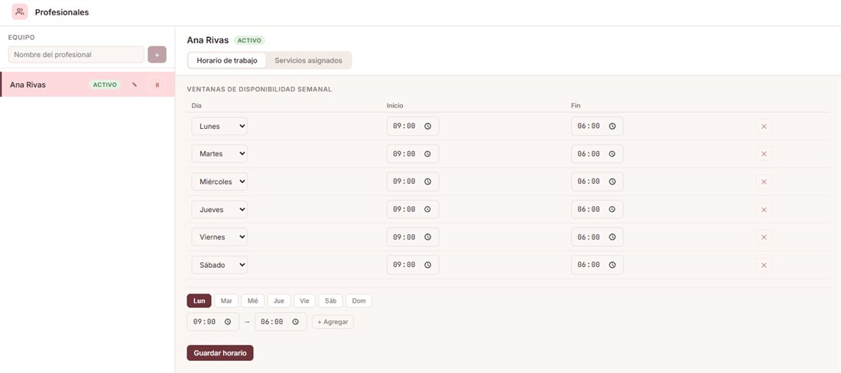Toggle the Dom day chip
The width and height of the screenshot is (841, 373).
click(359, 301)
